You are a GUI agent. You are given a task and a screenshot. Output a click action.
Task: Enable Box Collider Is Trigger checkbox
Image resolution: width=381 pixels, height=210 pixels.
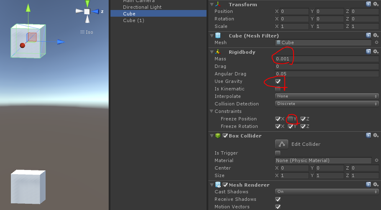pyautogui.click(x=278, y=153)
